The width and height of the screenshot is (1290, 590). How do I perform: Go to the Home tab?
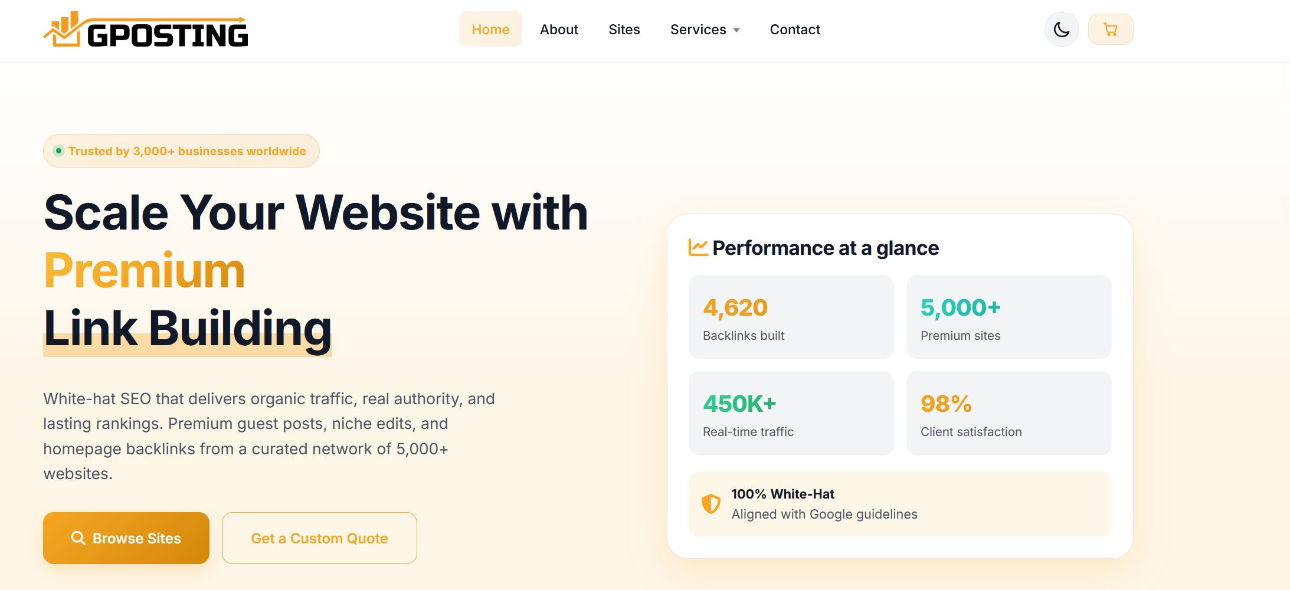(490, 29)
